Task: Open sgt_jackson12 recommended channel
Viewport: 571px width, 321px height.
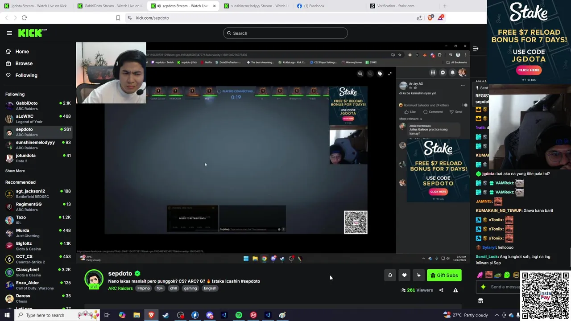Action: pos(38,193)
